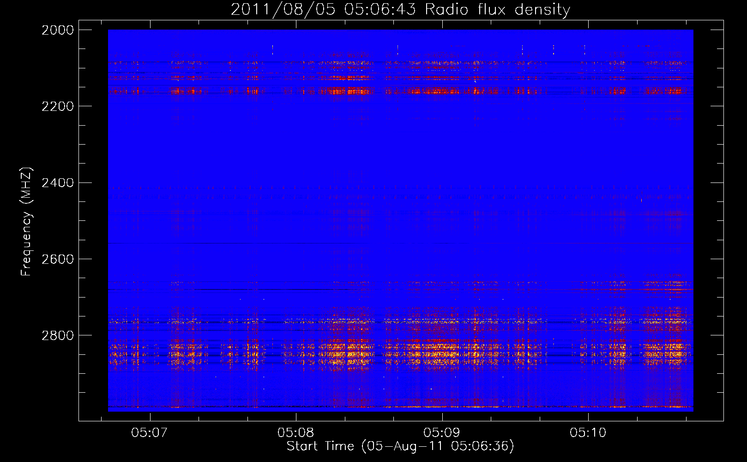
Task: Click the 05:07 time tick label
Action: pos(149,433)
